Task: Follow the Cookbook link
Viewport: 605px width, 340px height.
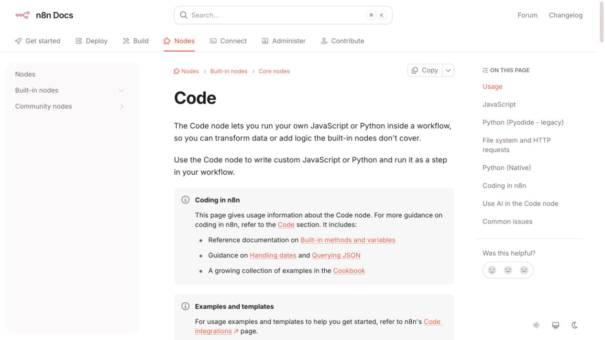Action: tap(349, 270)
